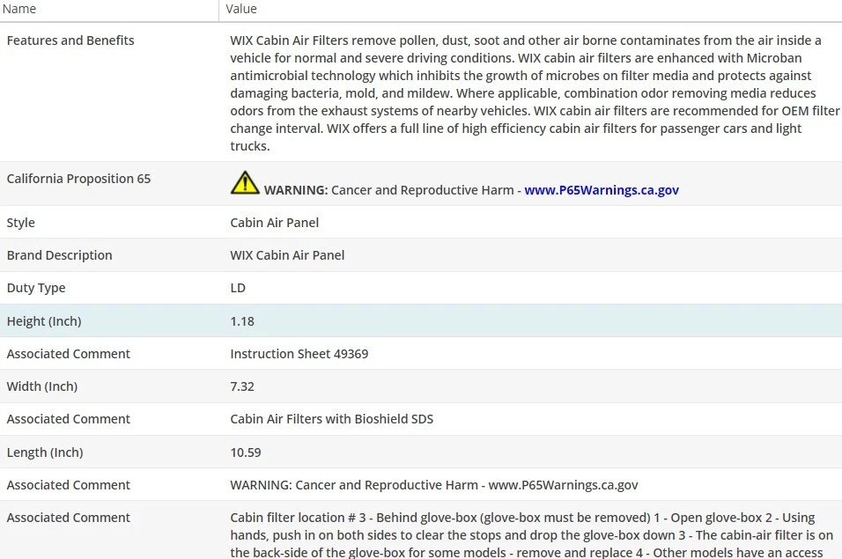842x559 pixels.
Task: Click the Name column header
Action: pos(19,9)
